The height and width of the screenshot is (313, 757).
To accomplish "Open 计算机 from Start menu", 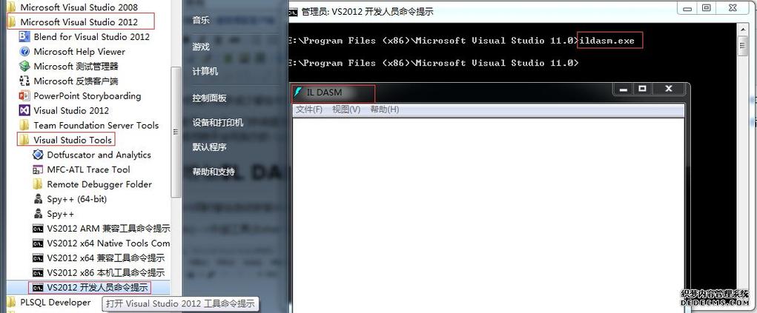I will (205, 71).
